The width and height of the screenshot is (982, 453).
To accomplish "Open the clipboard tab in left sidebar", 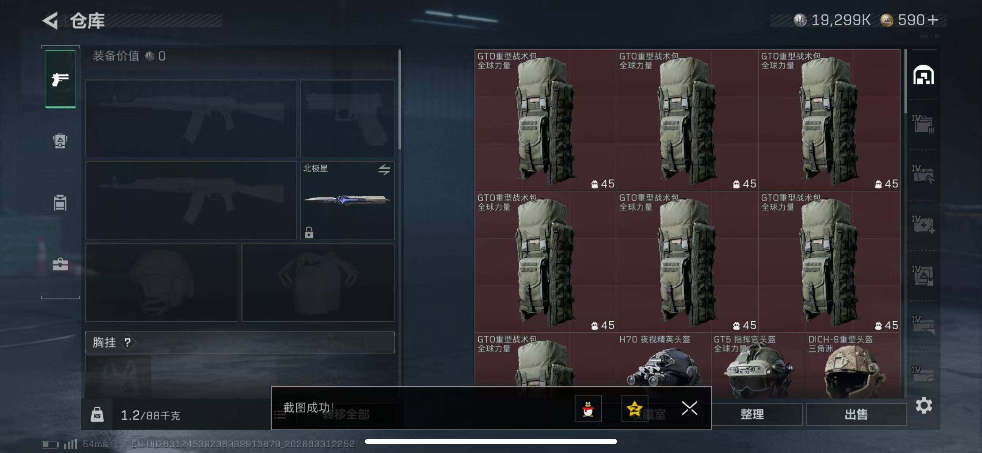I will click(60, 202).
